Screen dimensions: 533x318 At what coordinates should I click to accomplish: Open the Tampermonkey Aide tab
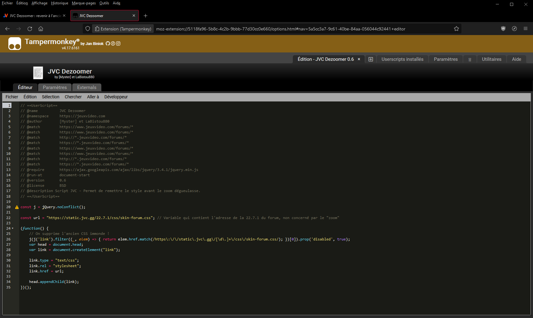point(517,59)
